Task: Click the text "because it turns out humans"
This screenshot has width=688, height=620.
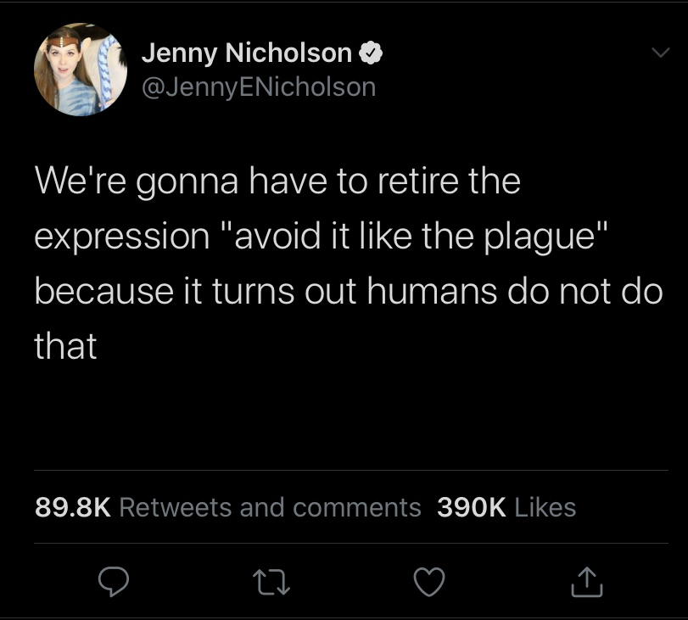Action: pyautogui.click(x=233, y=291)
